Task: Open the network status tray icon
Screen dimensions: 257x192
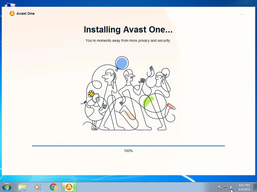Action: pyautogui.click(x=226, y=187)
